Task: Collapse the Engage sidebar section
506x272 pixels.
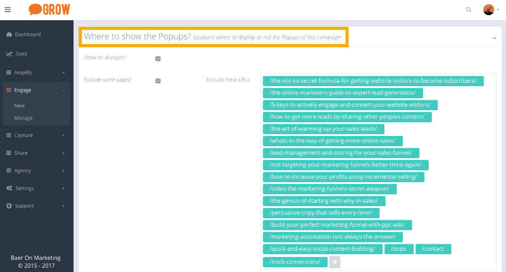Action: (63, 90)
